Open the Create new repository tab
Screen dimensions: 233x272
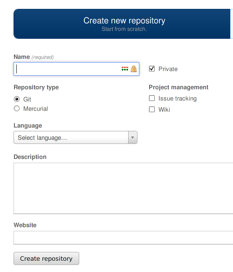tap(122, 24)
